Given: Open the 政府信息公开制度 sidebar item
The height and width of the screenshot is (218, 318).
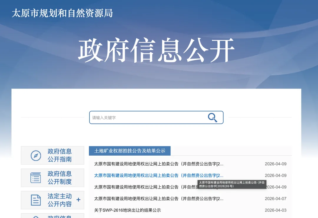Looking at the screenshot, I should [x=52, y=178].
